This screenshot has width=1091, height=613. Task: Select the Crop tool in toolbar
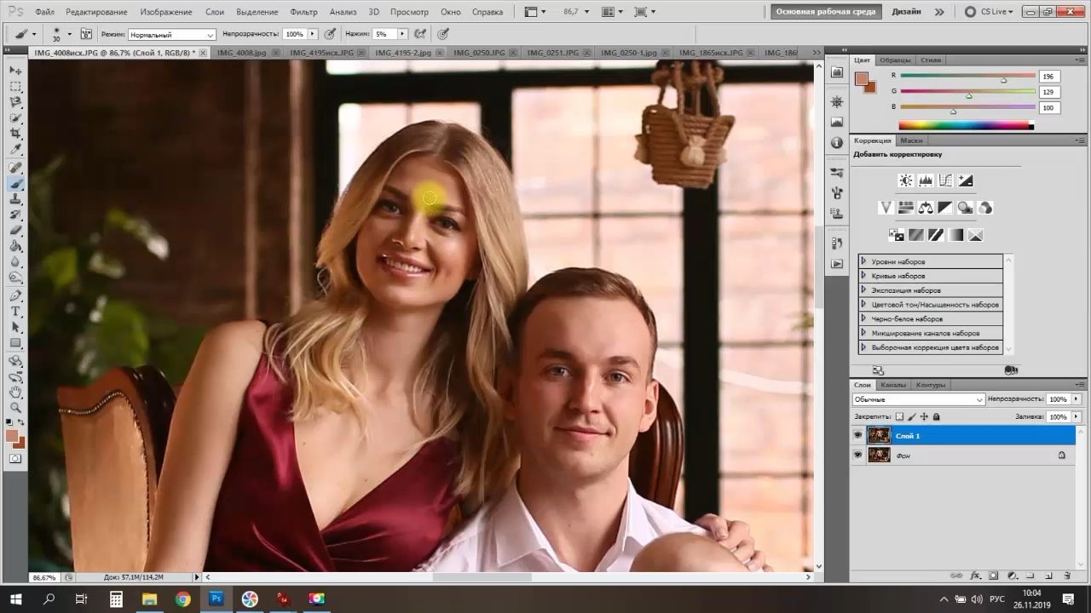15,134
